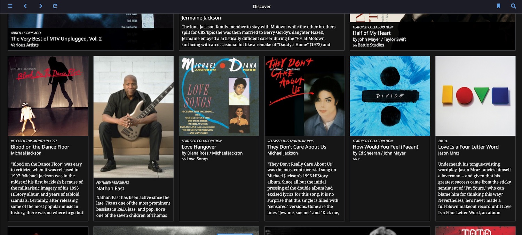Open the Nathan East performer title
The image size is (522, 235).
pyautogui.click(x=110, y=188)
